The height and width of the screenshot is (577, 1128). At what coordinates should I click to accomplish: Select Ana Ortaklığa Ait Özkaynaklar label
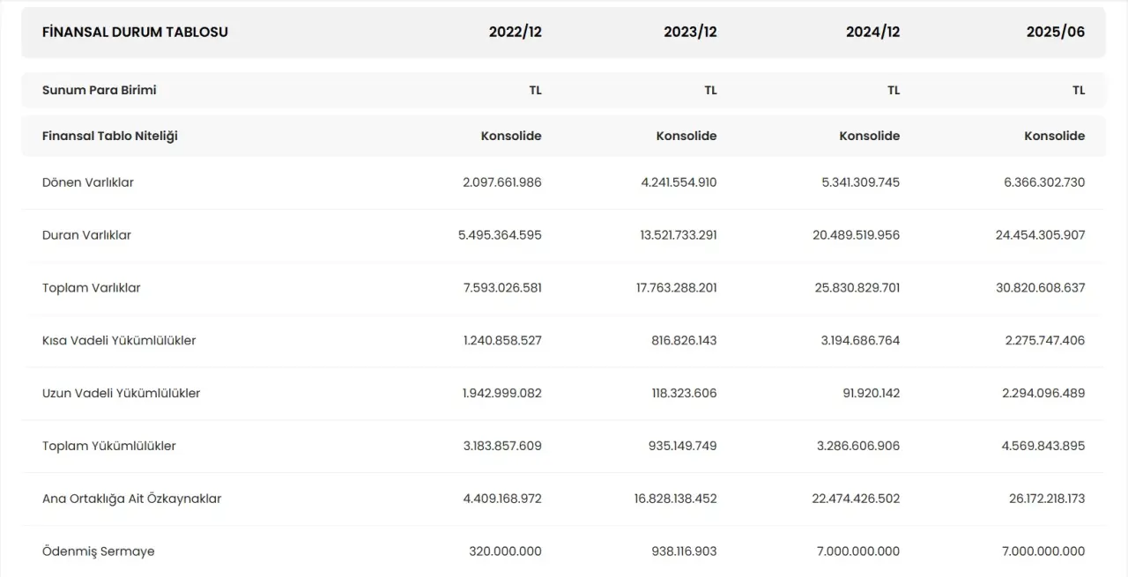[131, 499]
